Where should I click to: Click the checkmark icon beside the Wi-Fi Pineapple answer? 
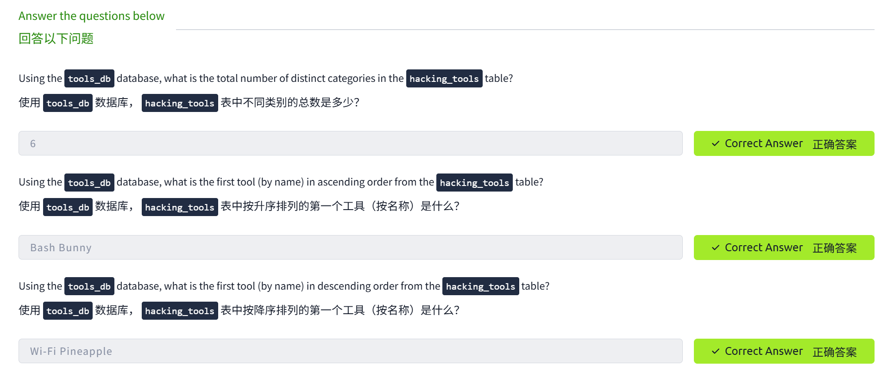pos(716,351)
